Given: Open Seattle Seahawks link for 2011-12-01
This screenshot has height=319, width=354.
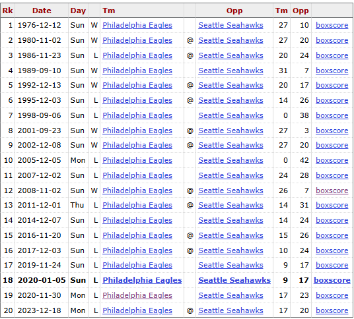Looking at the screenshot, I should [230, 205].
